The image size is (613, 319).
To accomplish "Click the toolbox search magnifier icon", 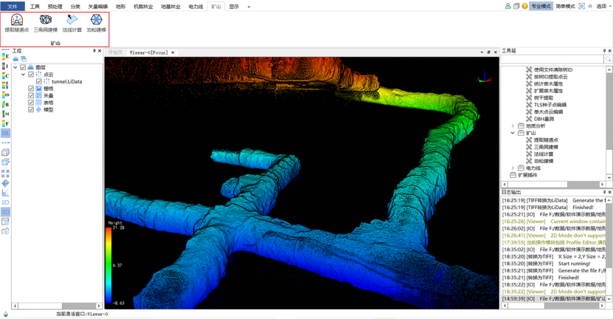I will click(x=608, y=59).
